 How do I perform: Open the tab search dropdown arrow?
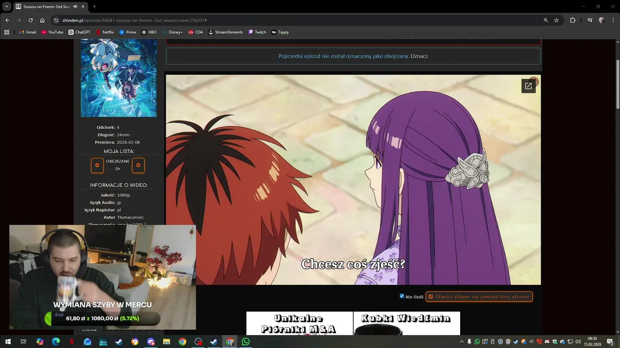(x=7, y=6)
